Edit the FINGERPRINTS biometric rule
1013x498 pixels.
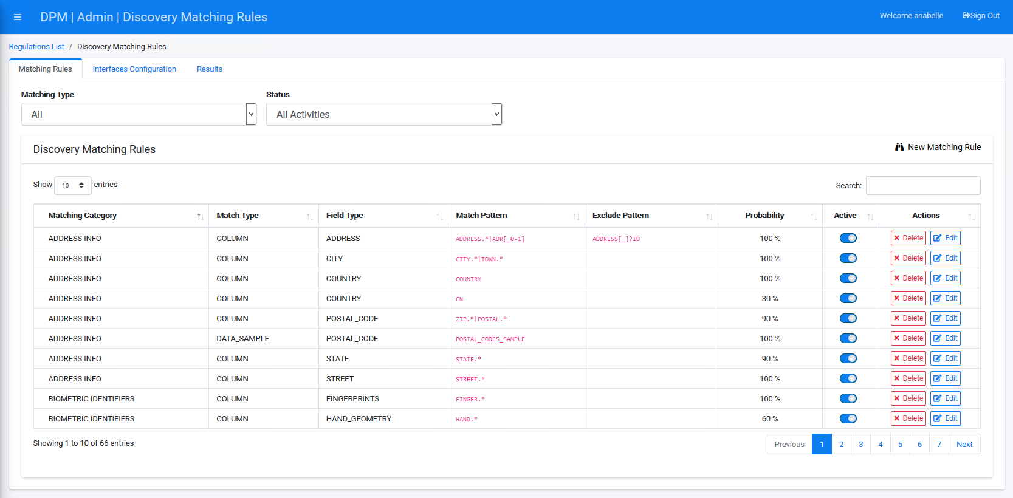(x=945, y=398)
